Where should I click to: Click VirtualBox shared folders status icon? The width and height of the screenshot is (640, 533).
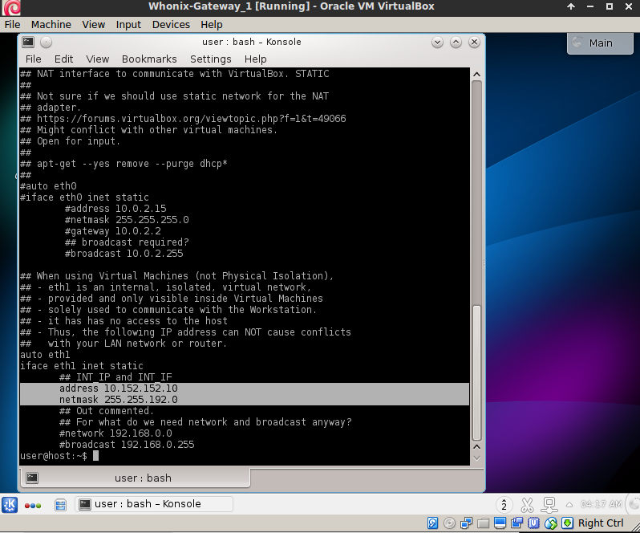click(483, 523)
